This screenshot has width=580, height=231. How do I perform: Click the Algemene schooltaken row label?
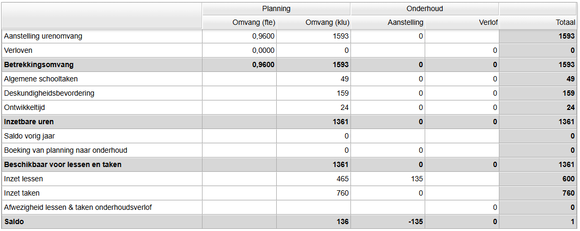click(x=40, y=79)
